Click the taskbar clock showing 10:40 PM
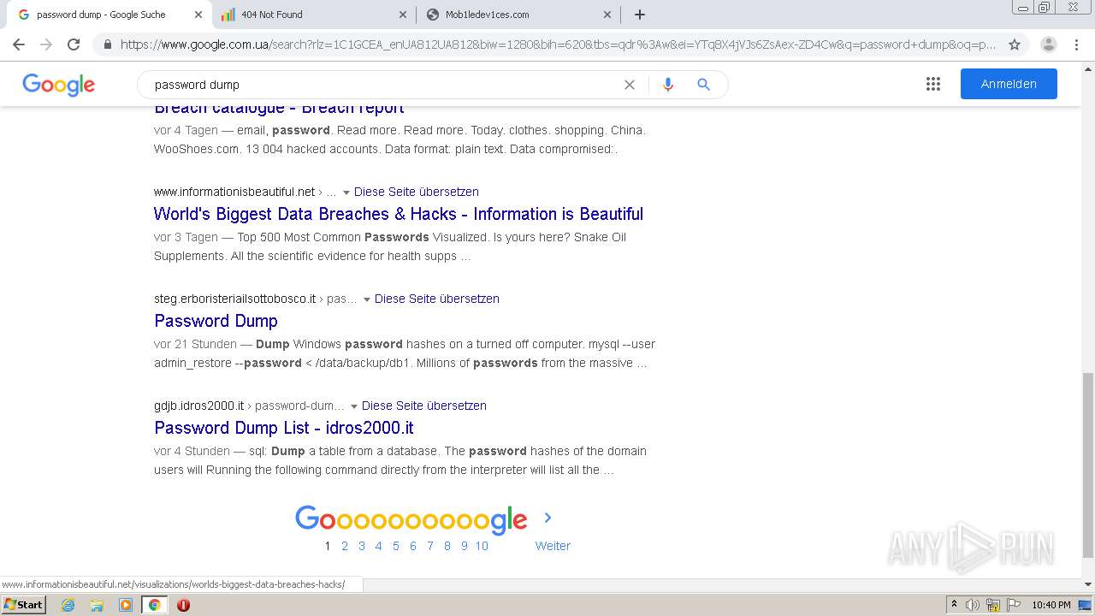 [1051, 605]
